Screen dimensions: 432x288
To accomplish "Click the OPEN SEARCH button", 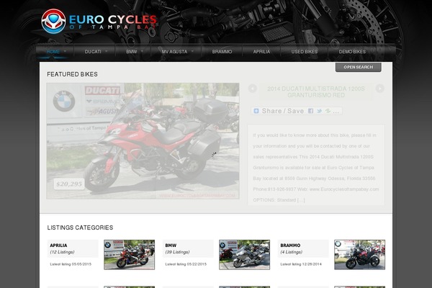I will click(358, 67).
